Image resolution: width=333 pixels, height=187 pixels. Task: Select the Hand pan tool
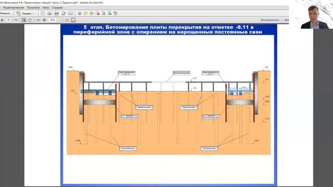coord(30,20)
